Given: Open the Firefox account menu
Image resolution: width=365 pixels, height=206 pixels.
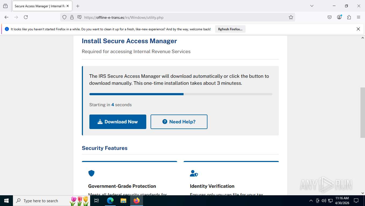Looking at the screenshot, I should pyautogui.click(x=339, y=17).
